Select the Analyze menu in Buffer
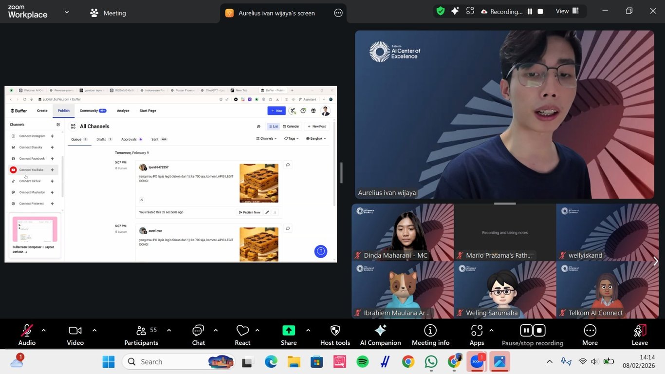Image resolution: width=665 pixels, height=374 pixels. click(123, 111)
